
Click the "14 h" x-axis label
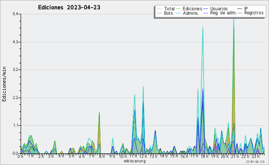coord(164,156)
